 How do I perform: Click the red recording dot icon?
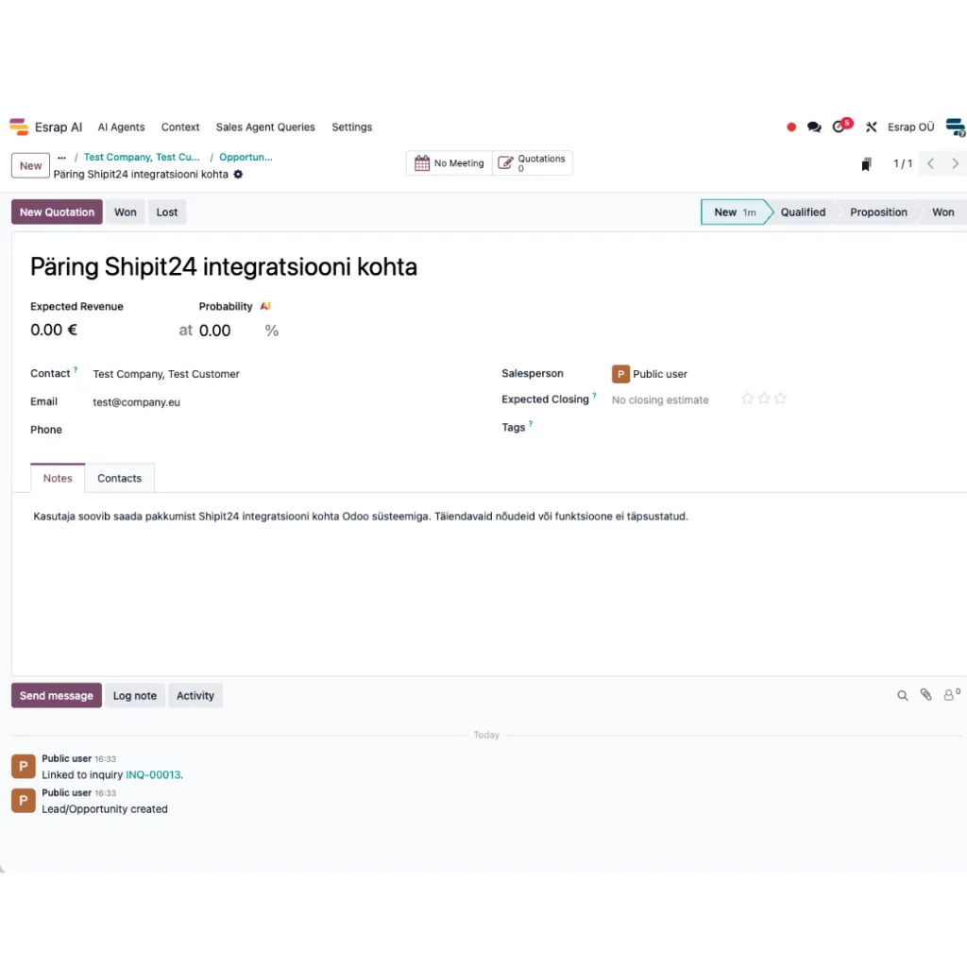click(791, 127)
